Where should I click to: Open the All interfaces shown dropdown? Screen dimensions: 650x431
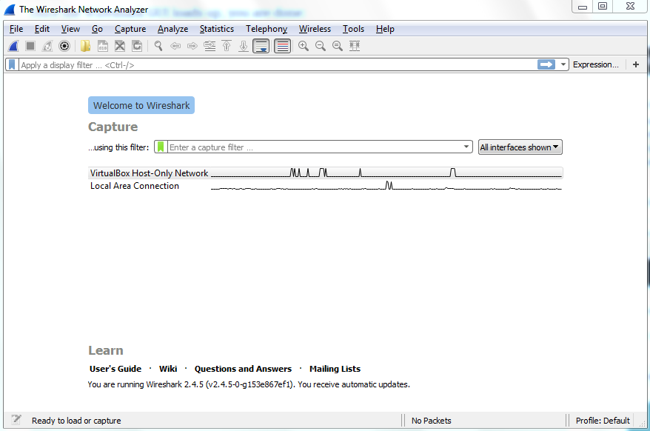(520, 147)
